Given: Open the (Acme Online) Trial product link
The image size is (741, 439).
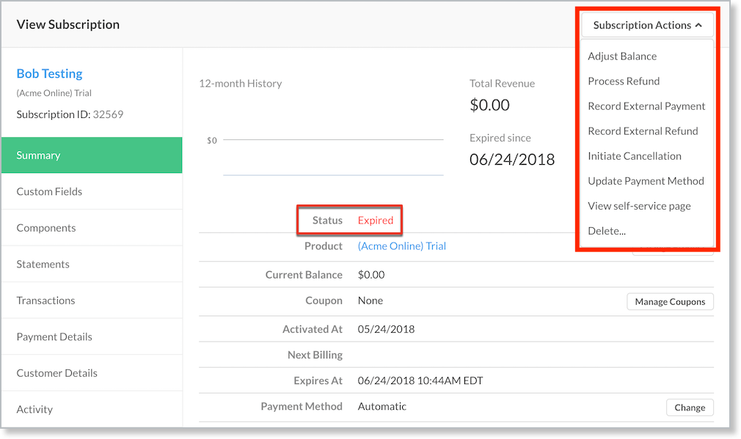Looking at the screenshot, I should point(401,246).
